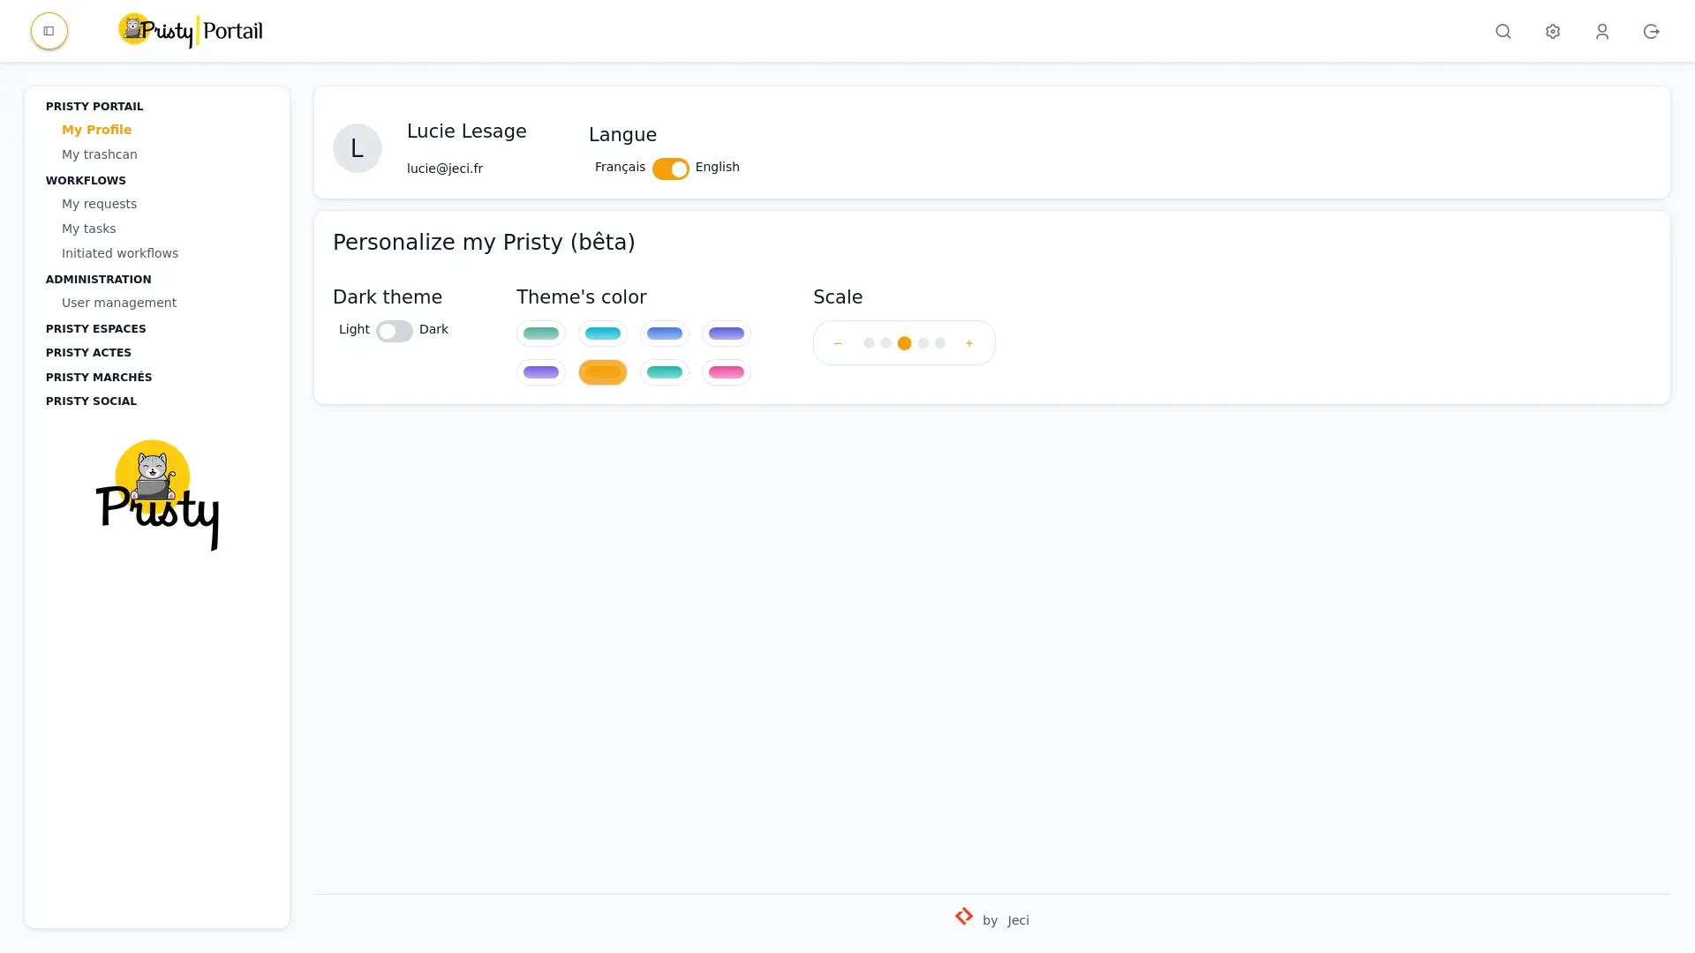This screenshot has height=953, width=1695.
Task: Open My tasks under Workflows
Action: (88, 229)
